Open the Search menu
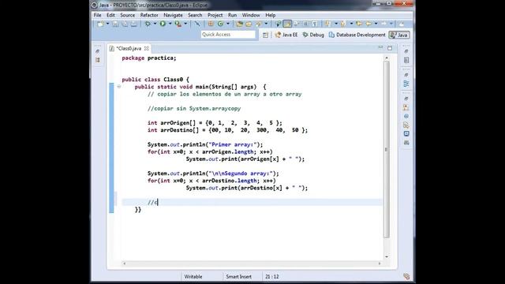505x284 pixels. [195, 15]
